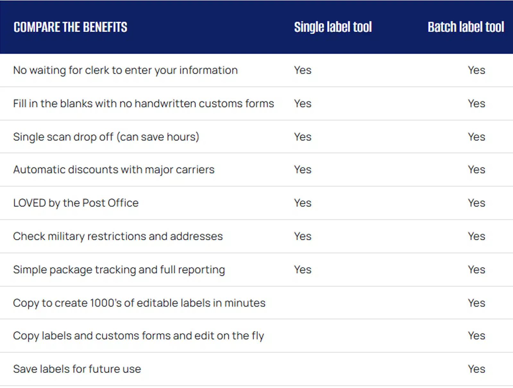
Task: Click "Check military restrictions and addresses" text
Action: point(118,236)
